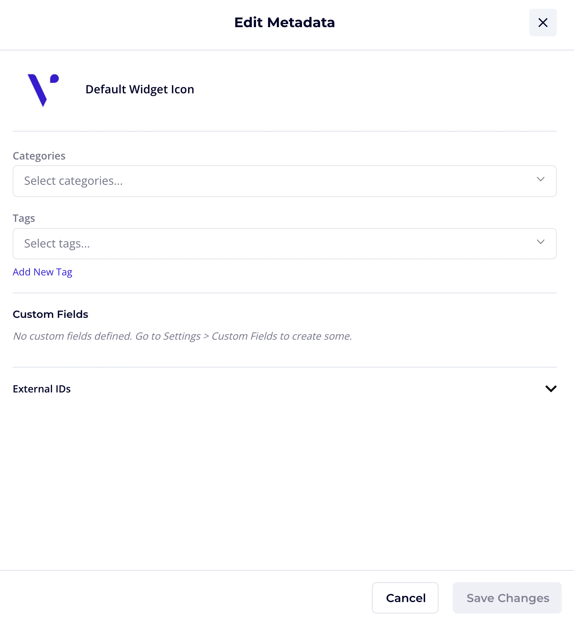This screenshot has height=625, width=574.
Task: Click the External IDs label
Action: pyautogui.click(x=42, y=389)
